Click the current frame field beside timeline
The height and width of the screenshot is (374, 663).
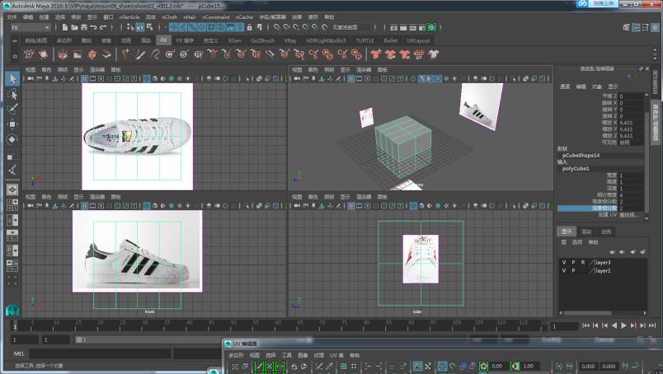coord(564,326)
